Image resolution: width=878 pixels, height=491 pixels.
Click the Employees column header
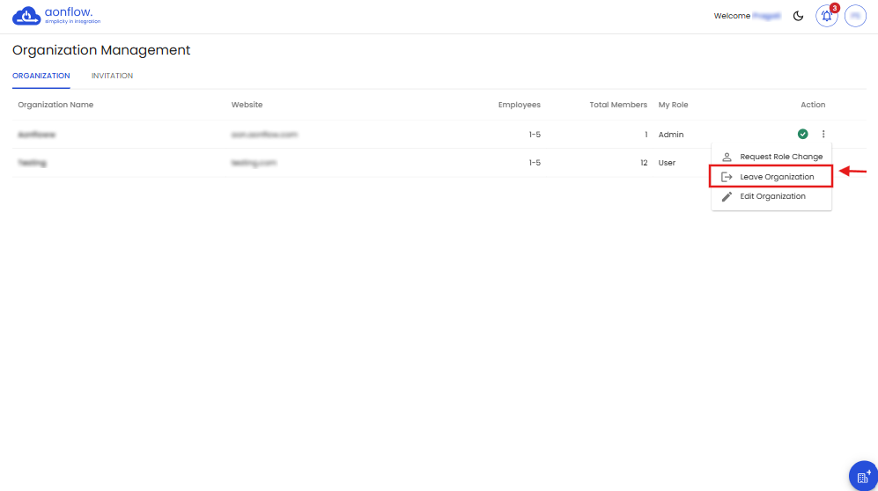519,105
